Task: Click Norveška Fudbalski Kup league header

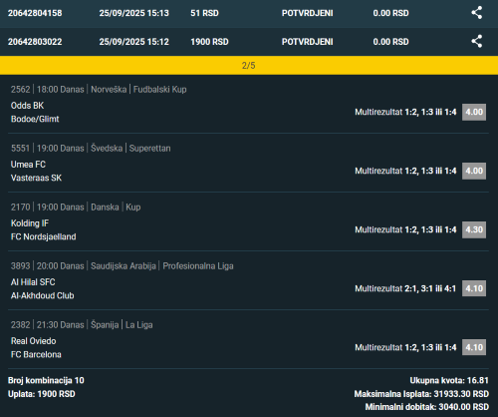Action: (x=138, y=89)
